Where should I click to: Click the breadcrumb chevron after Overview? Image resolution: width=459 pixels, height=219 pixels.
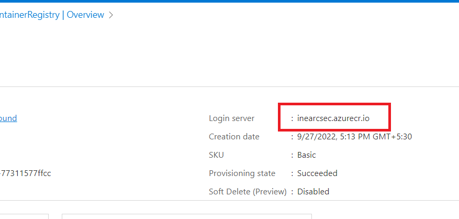tap(111, 15)
